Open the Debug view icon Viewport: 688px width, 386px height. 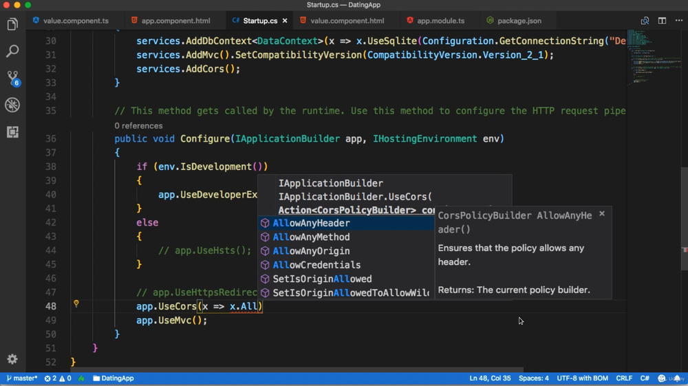[x=12, y=105]
